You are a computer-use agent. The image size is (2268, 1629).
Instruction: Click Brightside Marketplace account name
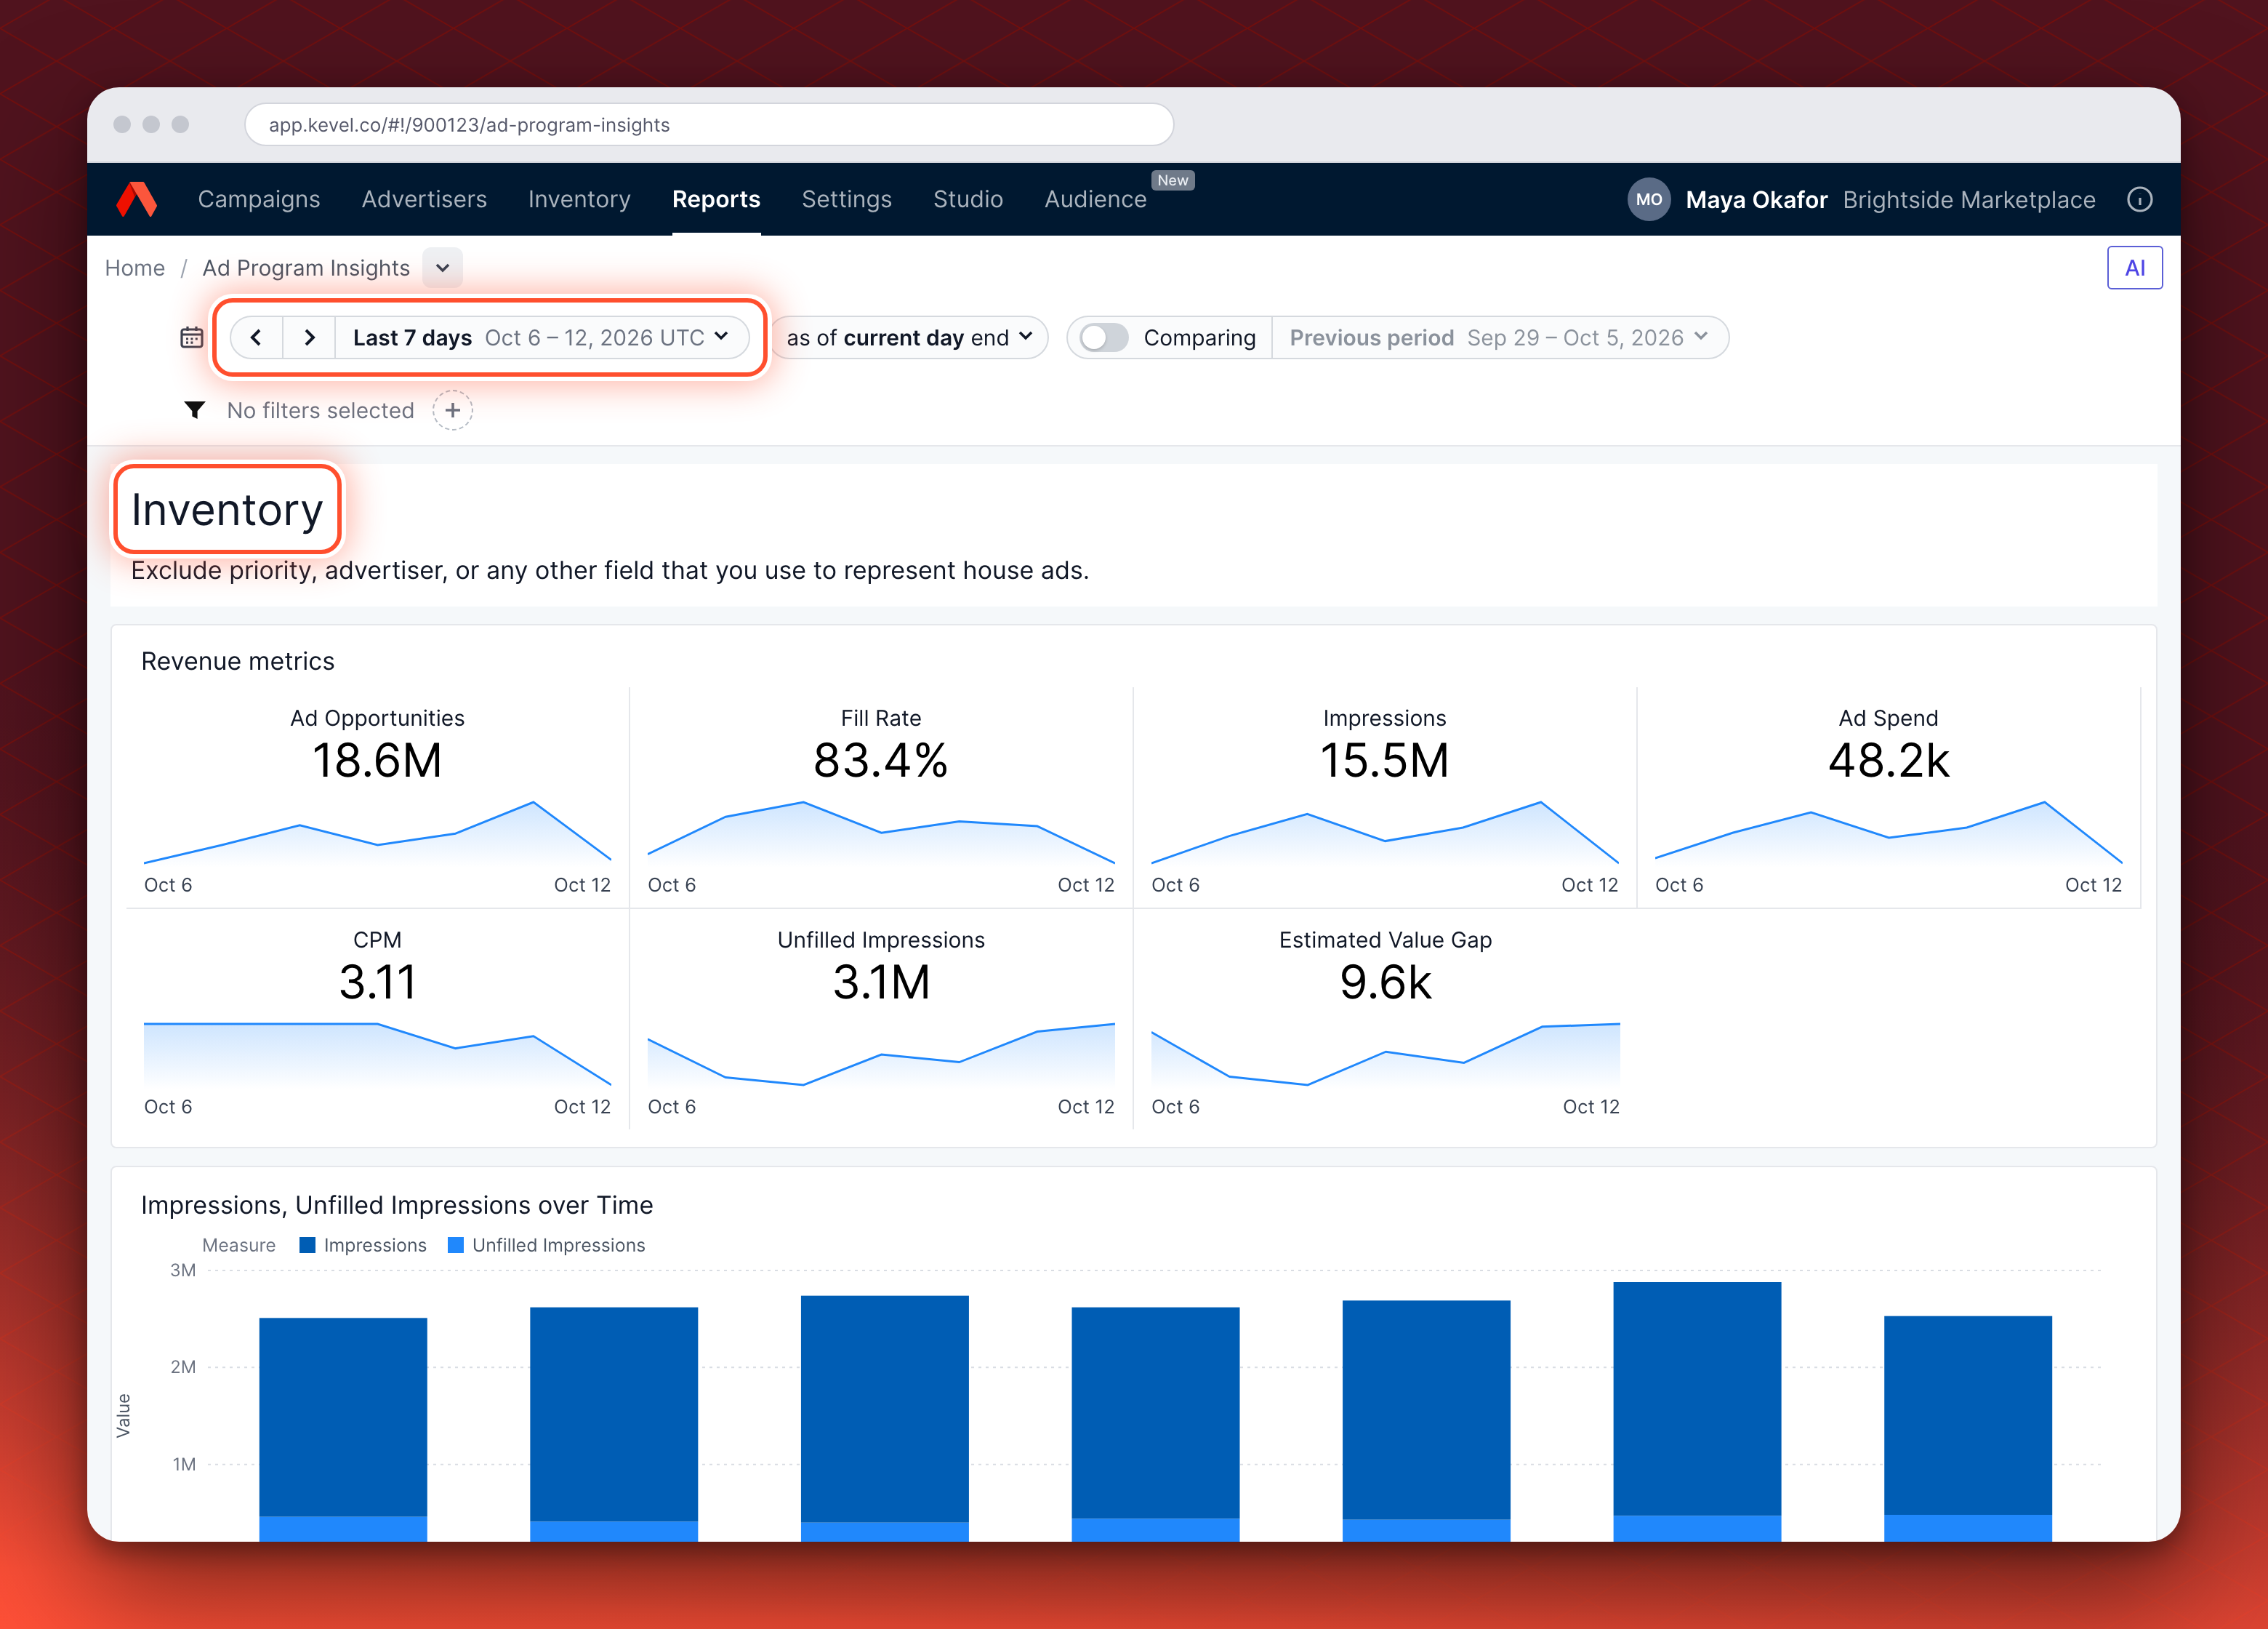point(1968,199)
